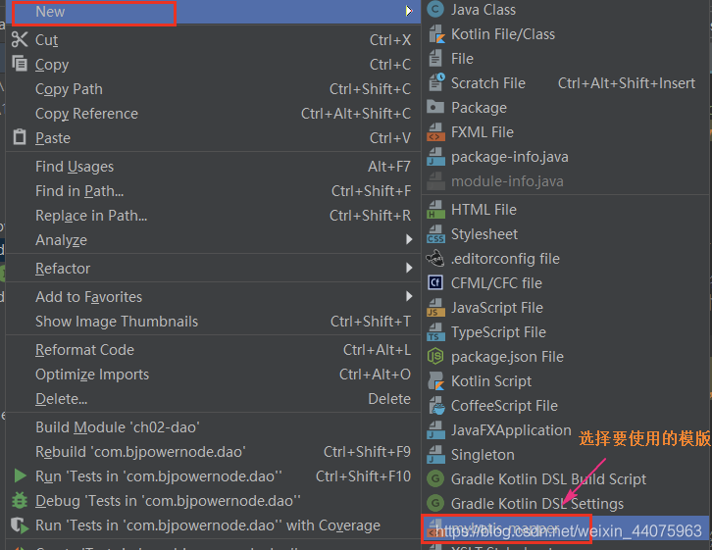Click the green Run triangle icon
Screen dimensions: 712x550
point(20,476)
